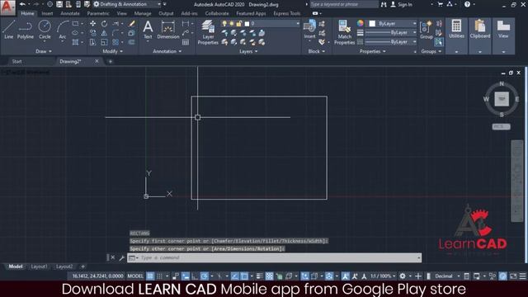
Task: Open the workspace dropdown Drafting & Annotation
Action: tap(128, 4)
